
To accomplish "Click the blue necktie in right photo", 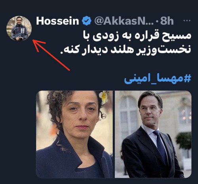I will click(x=161, y=146).
